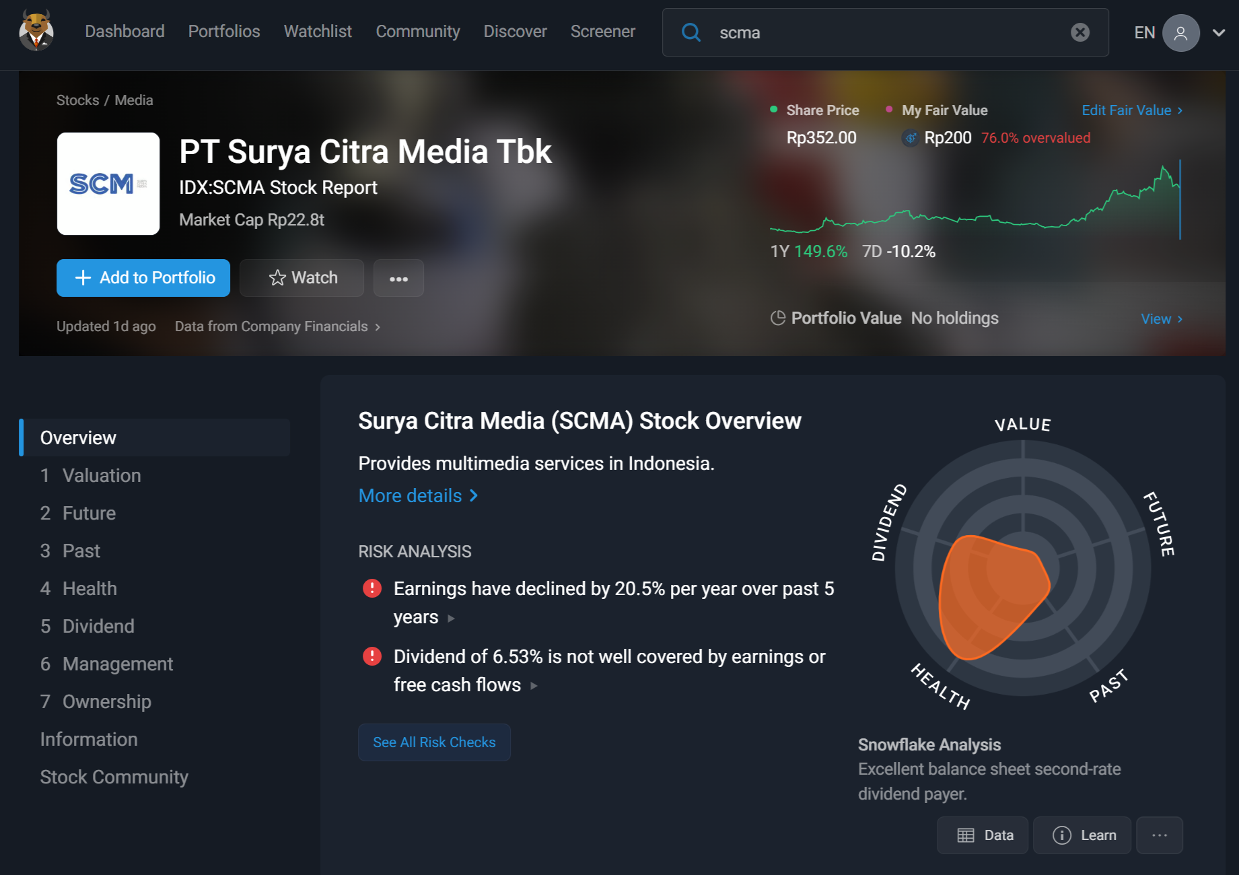Open the user profile avatar
The width and height of the screenshot is (1239, 875).
coord(1180,33)
